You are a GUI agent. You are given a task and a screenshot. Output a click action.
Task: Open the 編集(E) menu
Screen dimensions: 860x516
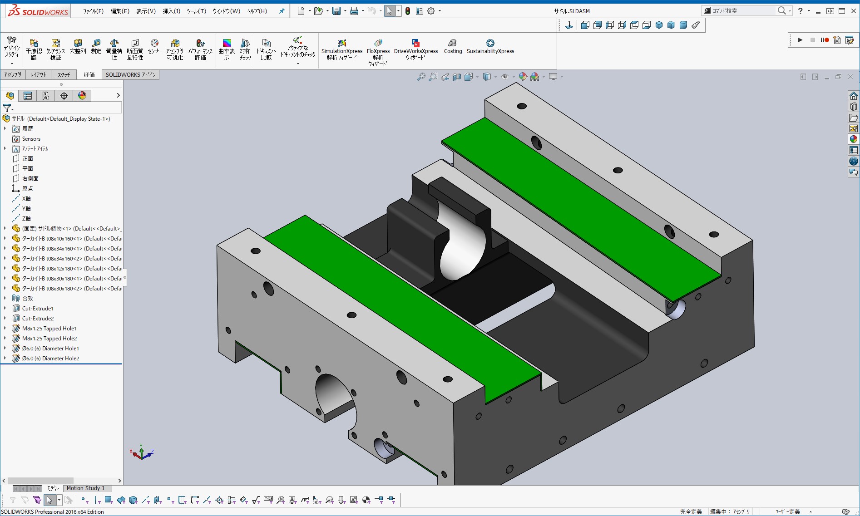tap(120, 11)
